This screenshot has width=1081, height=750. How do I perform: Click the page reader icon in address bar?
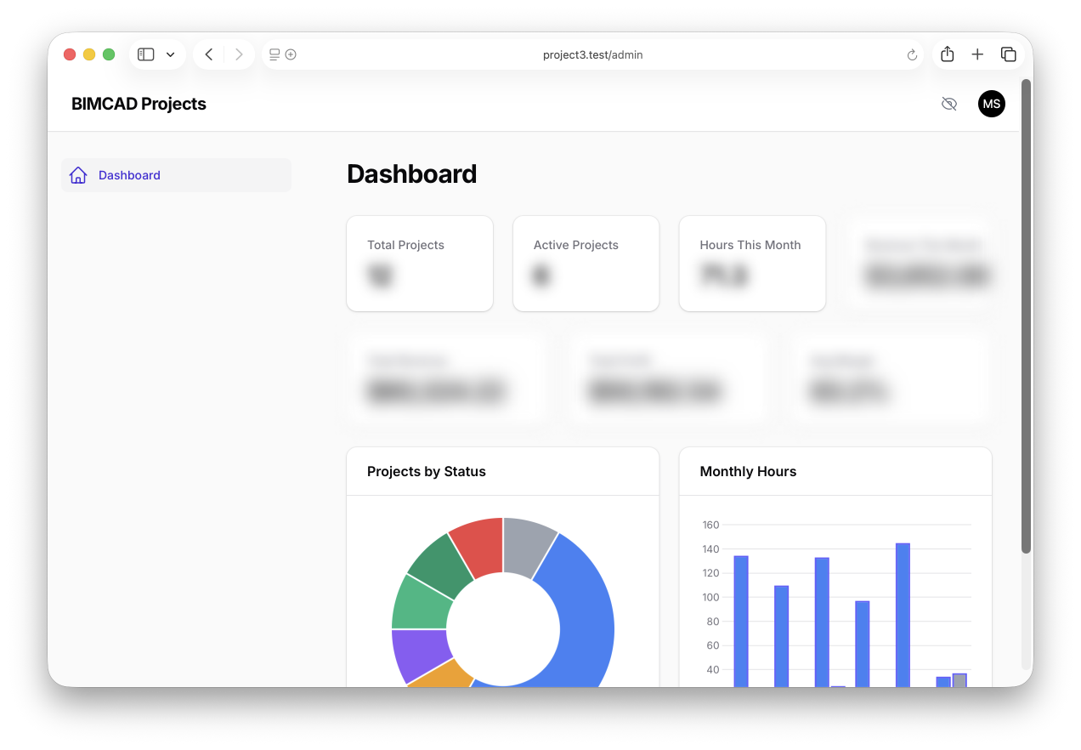point(274,54)
